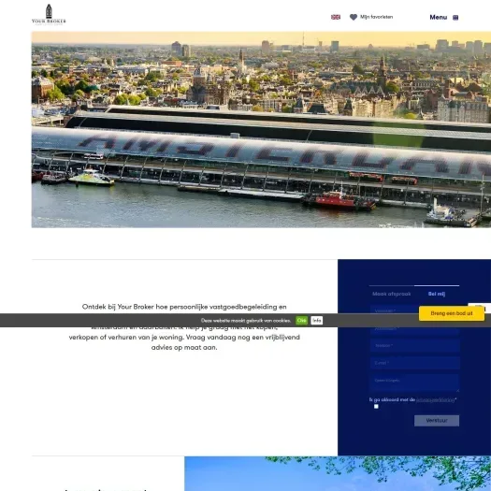Switch to the Bel mij tab
Viewport: 491px width, 491px height.
[437, 294]
